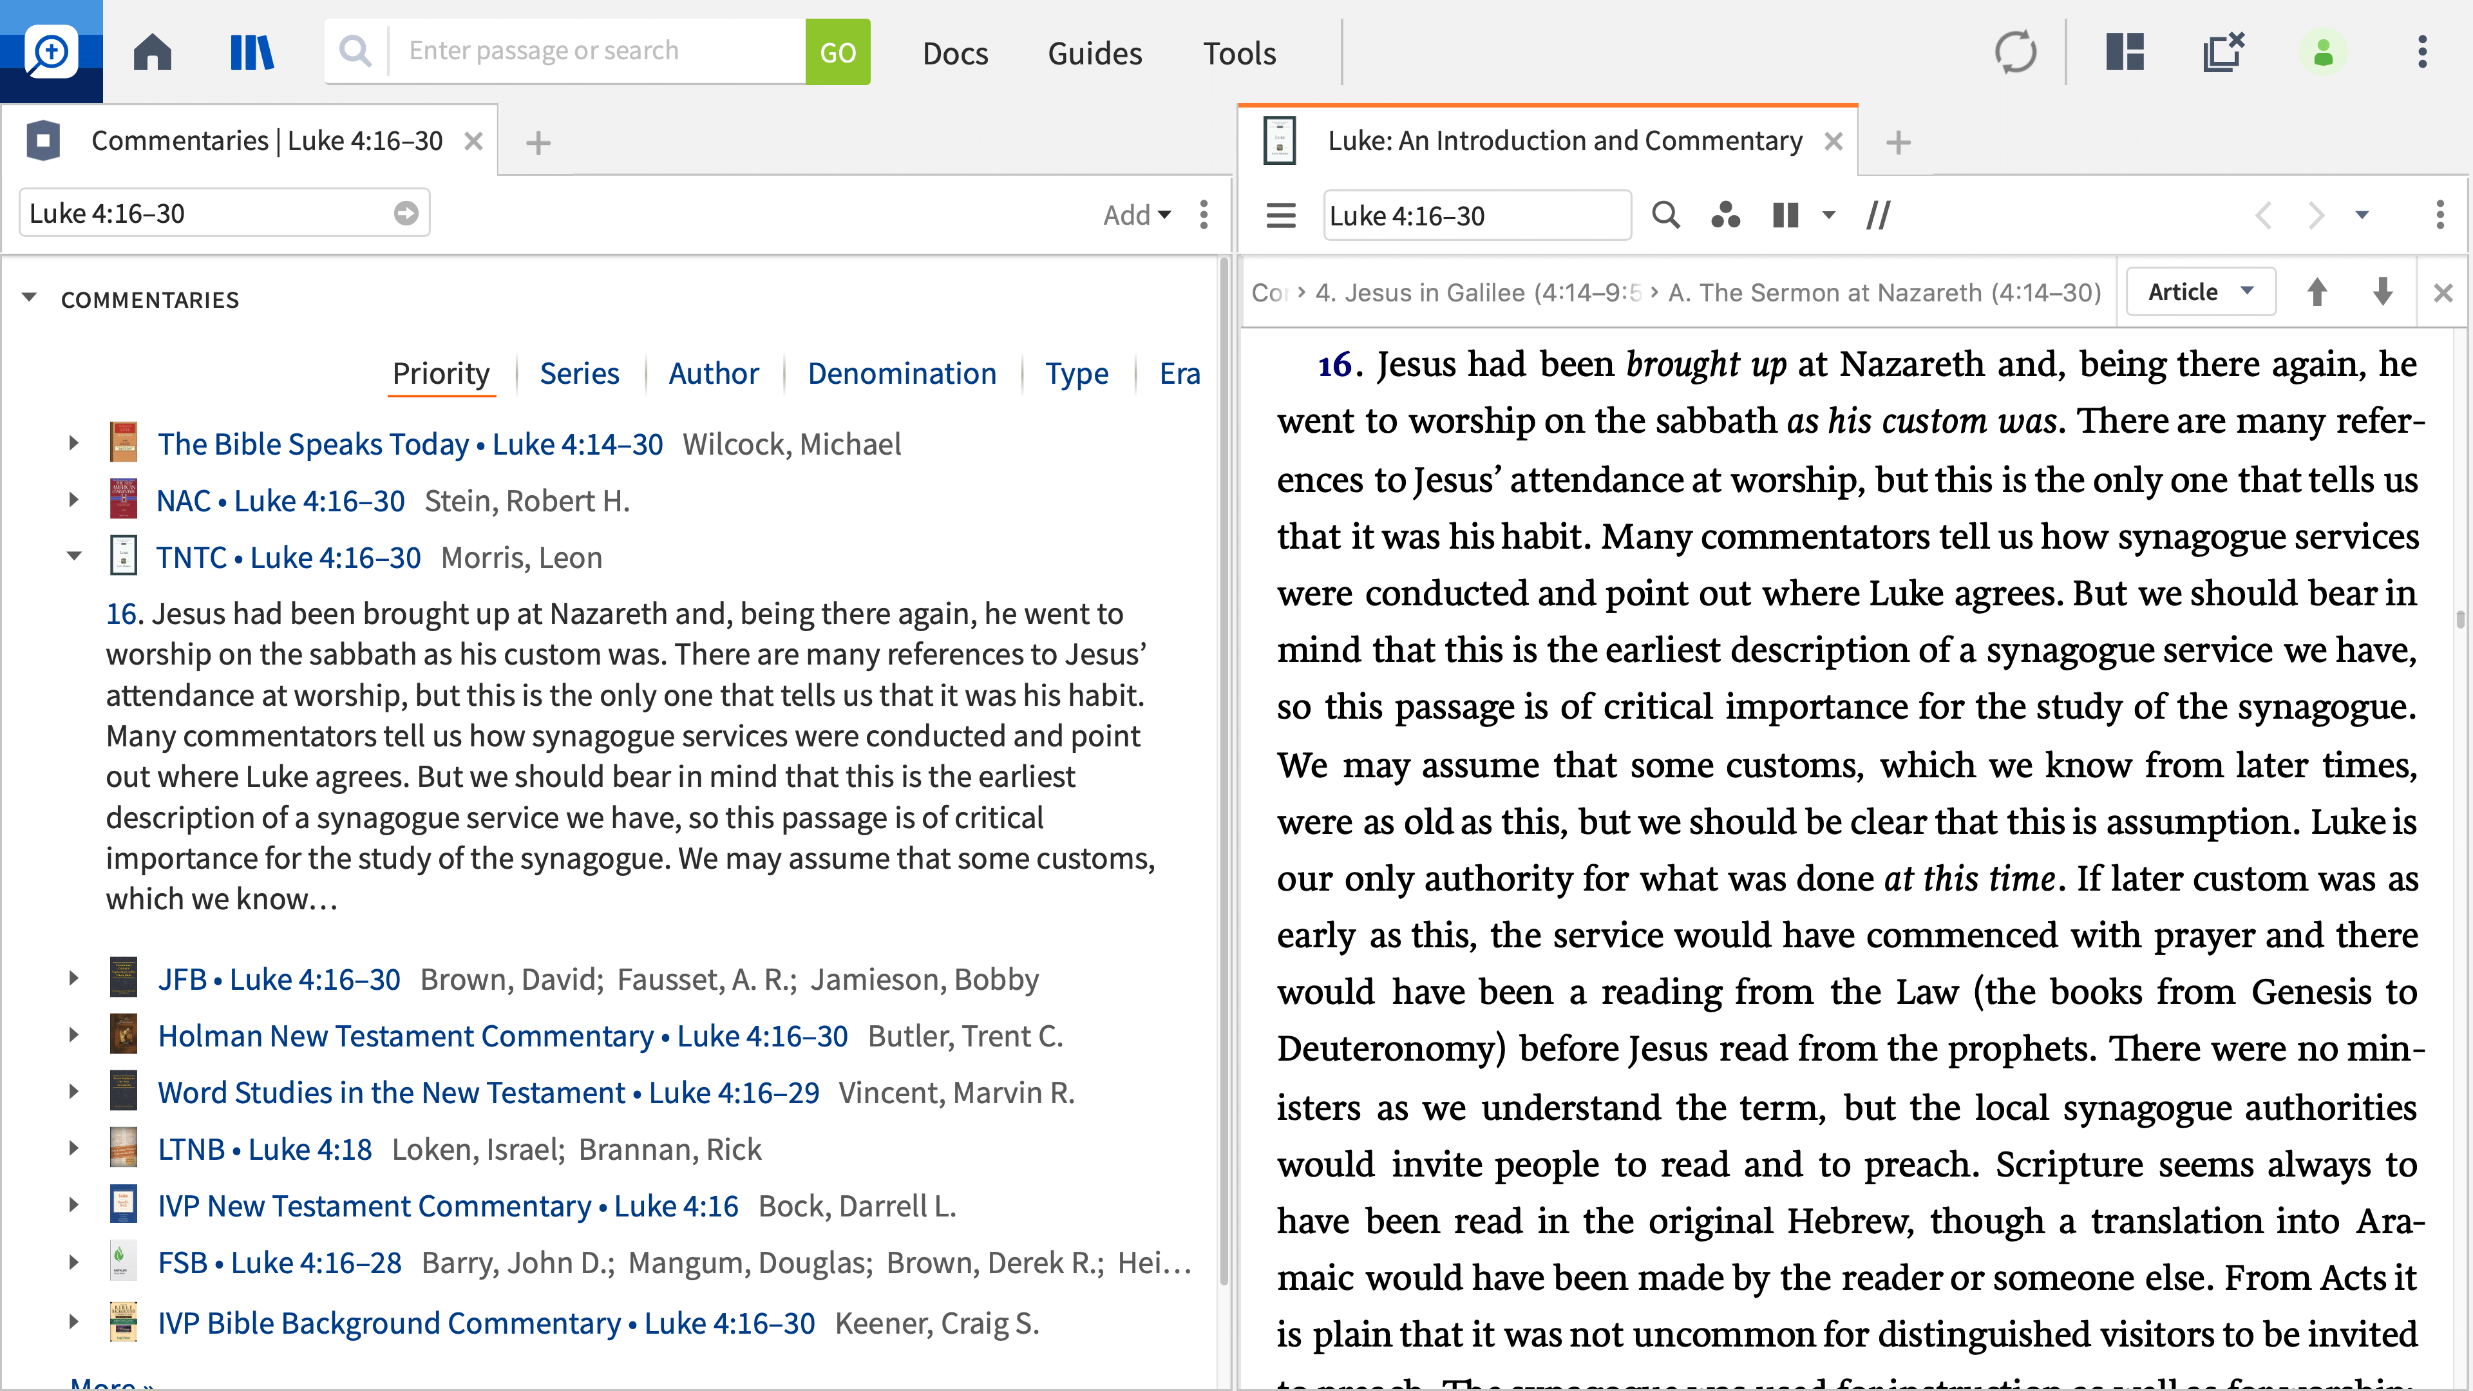
Task: Jump to next article with down arrow
Action: coord(2383,292)
